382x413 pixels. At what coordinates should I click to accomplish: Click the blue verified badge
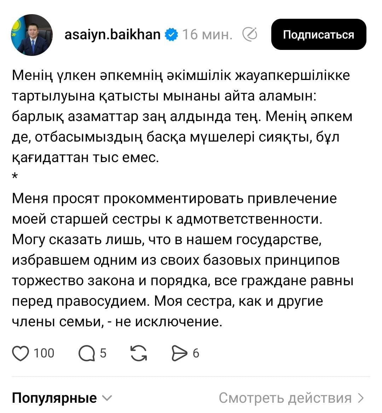click(172, 35)
